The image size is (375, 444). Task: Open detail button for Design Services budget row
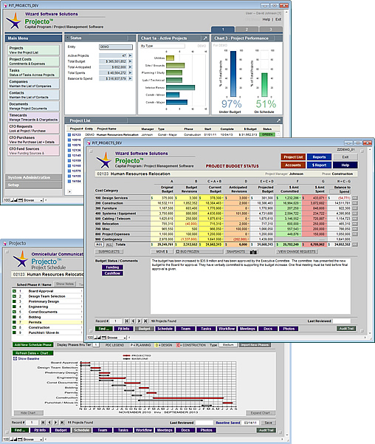point(354,198)
